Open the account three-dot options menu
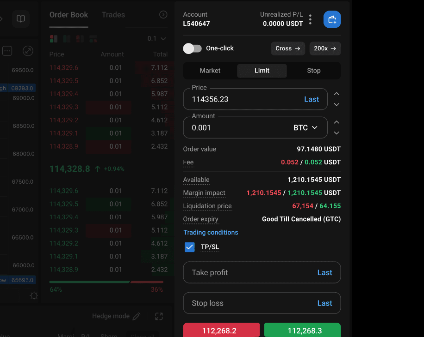424x337 pixels. 310,19
